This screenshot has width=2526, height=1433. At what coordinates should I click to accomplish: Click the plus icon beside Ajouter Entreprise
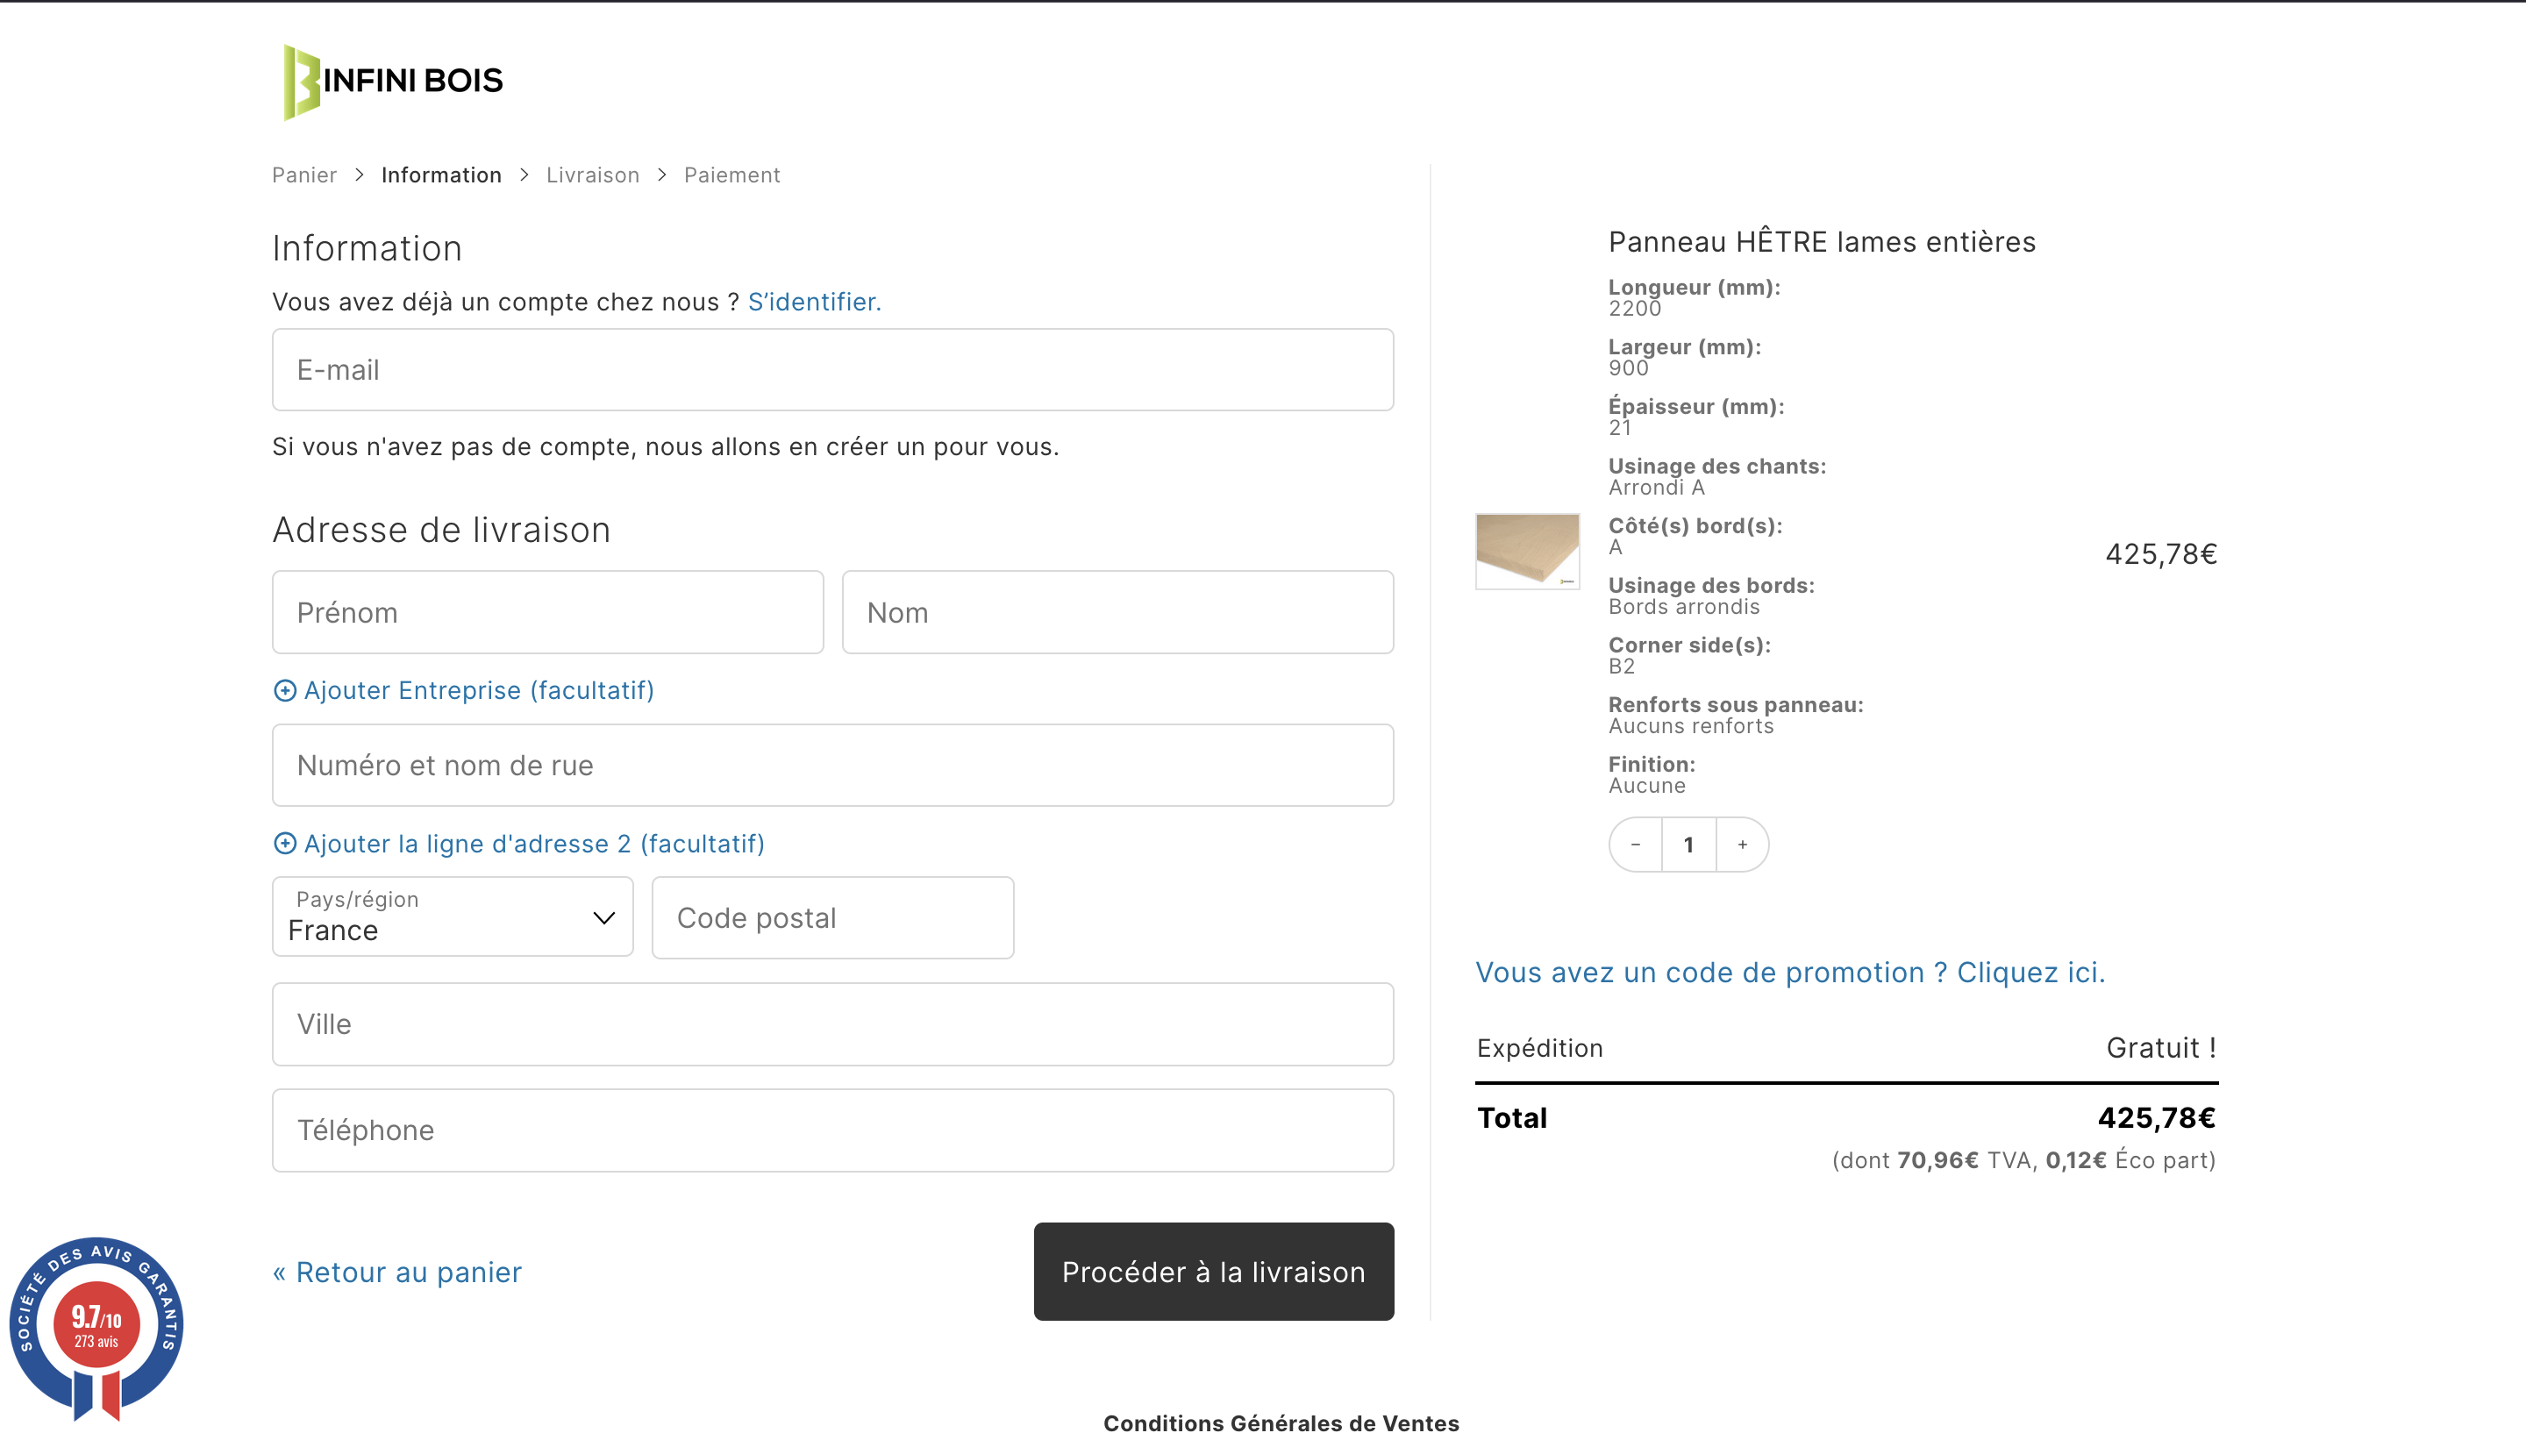[x=284, y=691]
